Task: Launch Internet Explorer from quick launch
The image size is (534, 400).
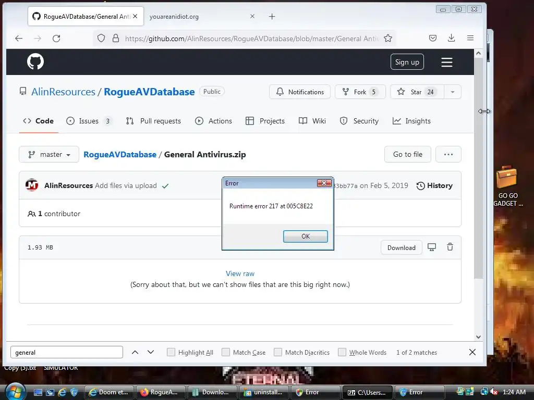Action: [x=62, y=392]
